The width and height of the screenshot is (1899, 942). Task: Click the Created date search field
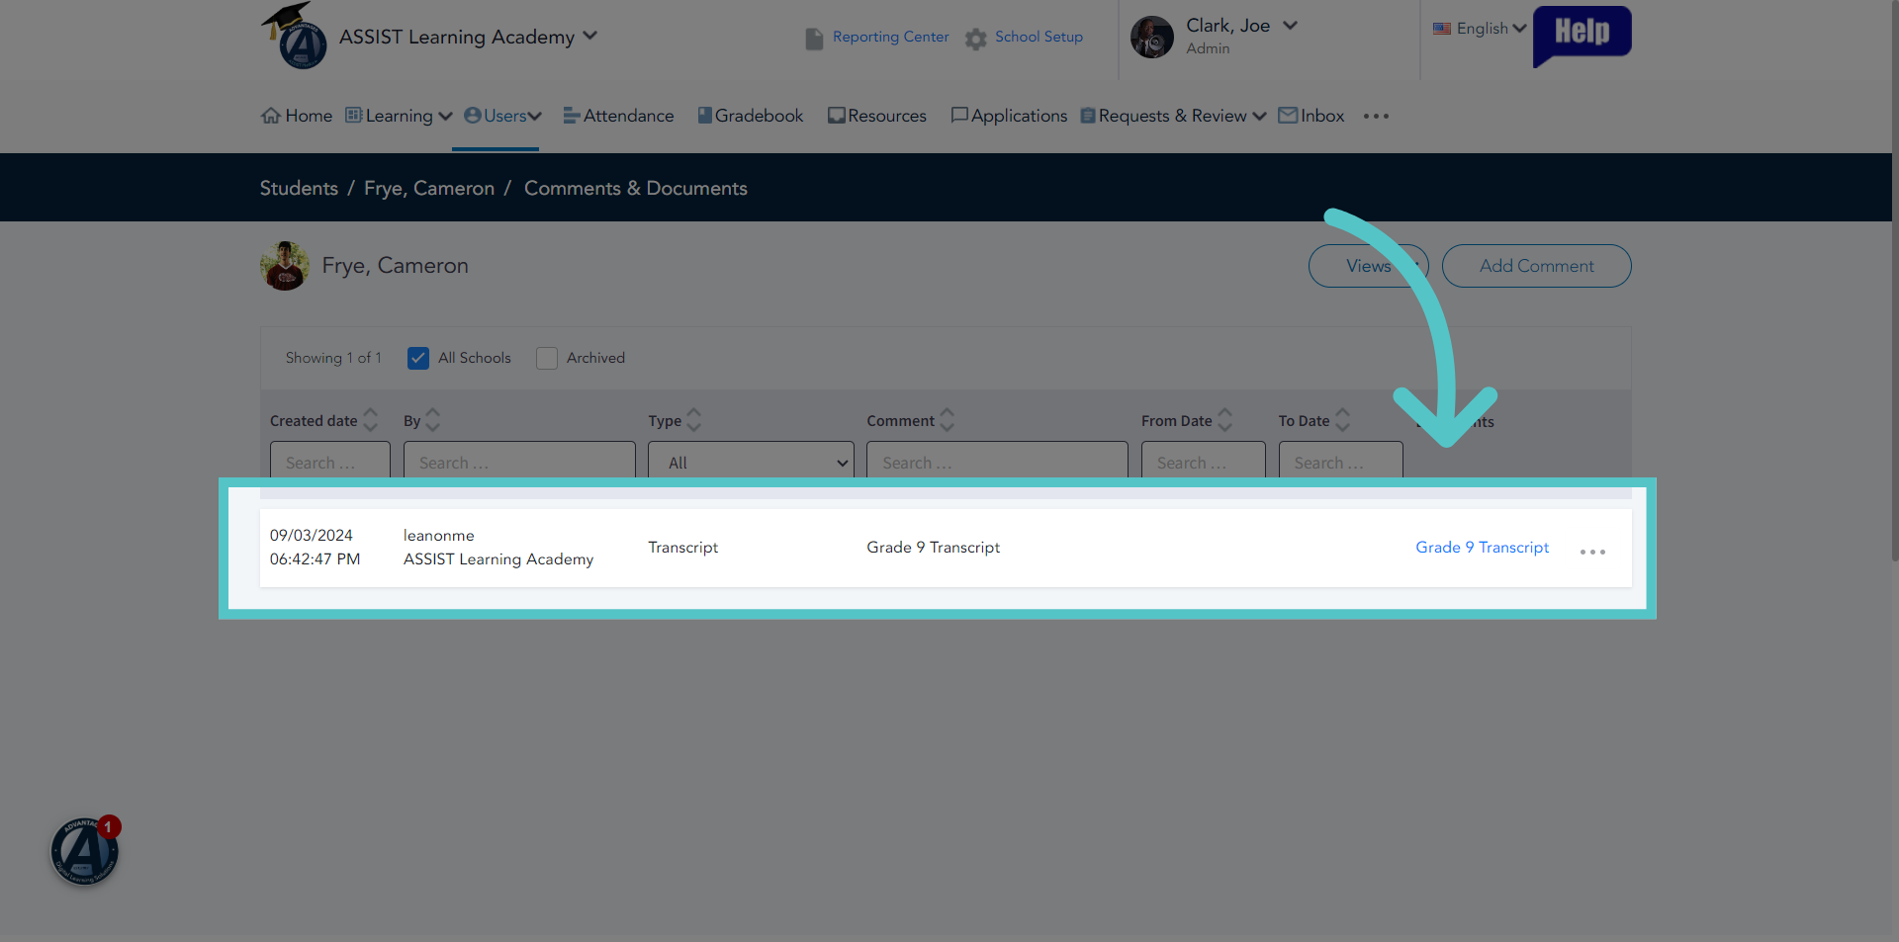coord(330,461)
